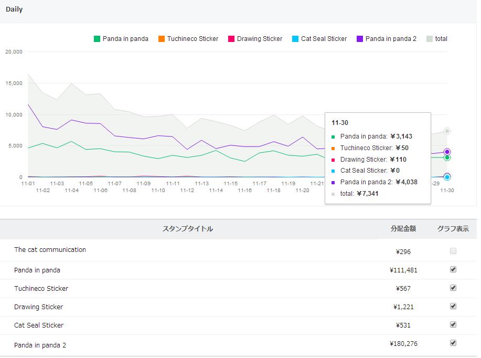Uncheck Panda in panda 2 graph checkbox

pos(453,343)
